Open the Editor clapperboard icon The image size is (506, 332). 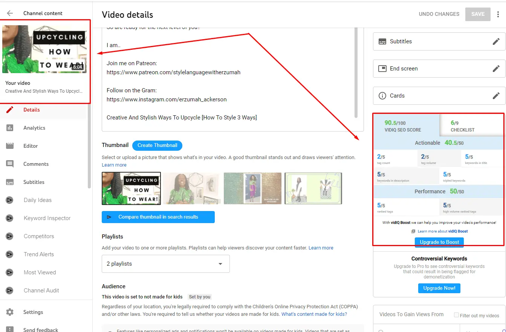[x=10, y=146]
